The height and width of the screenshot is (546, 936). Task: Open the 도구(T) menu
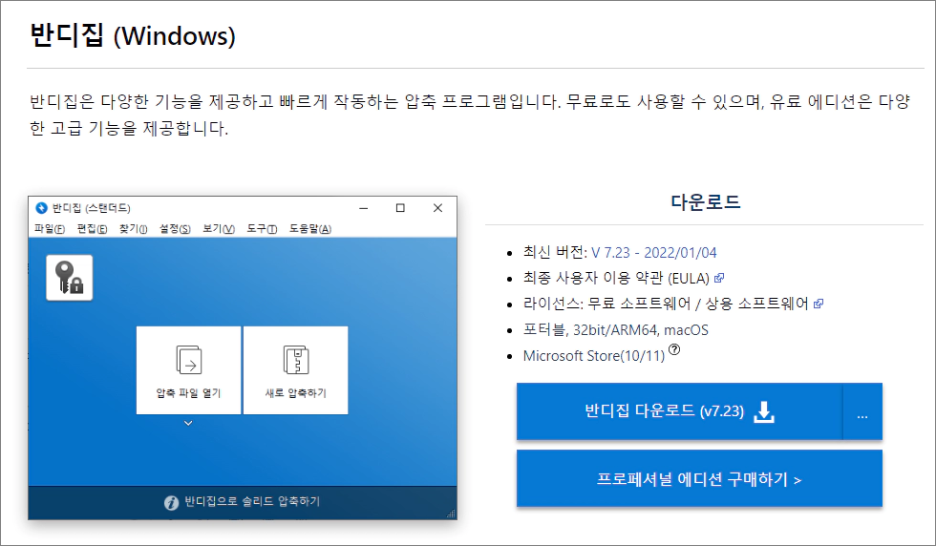coord(262,228)
